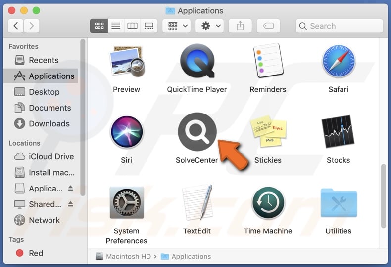Switch to column view
Viewport: 391px width, 267px height.
point(132,26)
